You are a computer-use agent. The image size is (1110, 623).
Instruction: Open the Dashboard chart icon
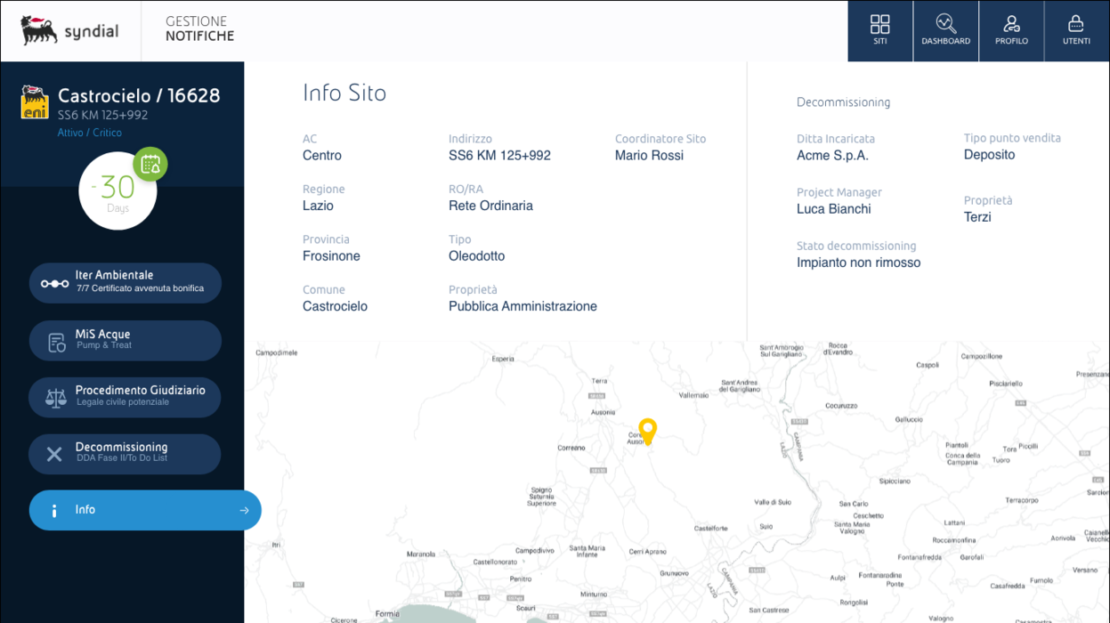pos(945,25)
